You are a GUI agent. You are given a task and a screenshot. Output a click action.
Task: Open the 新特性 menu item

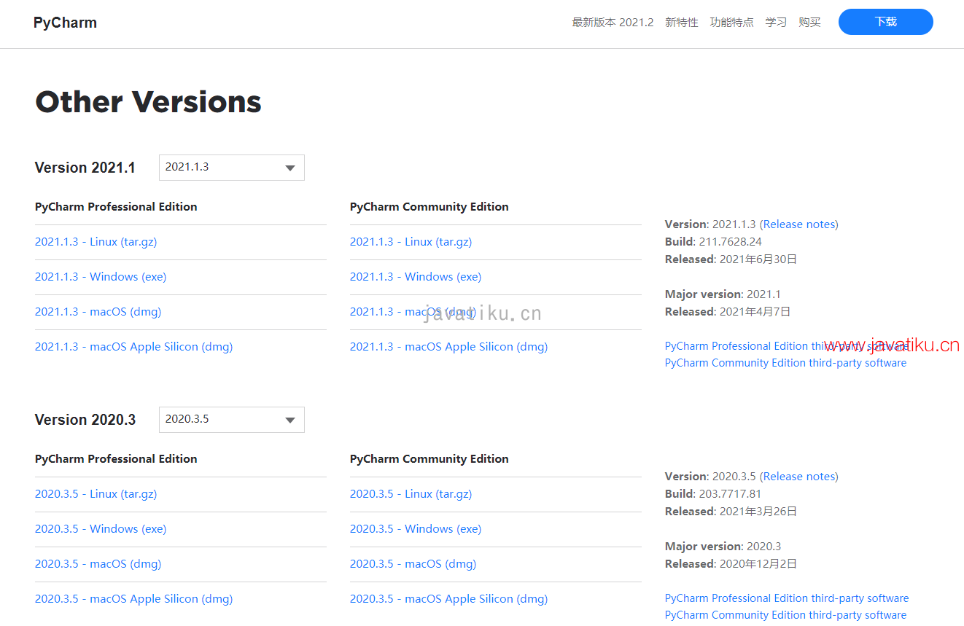pos(681,23)
